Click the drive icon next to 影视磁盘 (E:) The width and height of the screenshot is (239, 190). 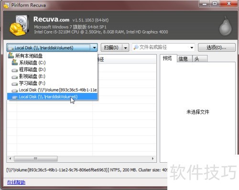coord(15,77)
